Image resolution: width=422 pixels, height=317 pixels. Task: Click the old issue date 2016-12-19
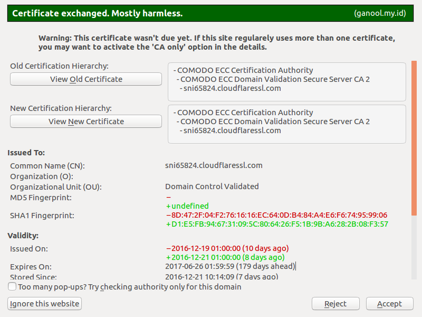(x=227, y=248)
